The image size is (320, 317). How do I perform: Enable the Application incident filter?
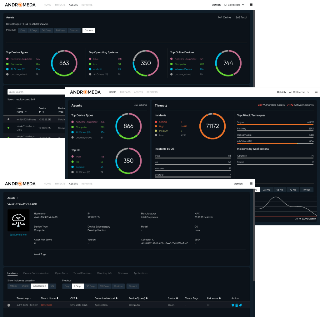tap(39, 286)
